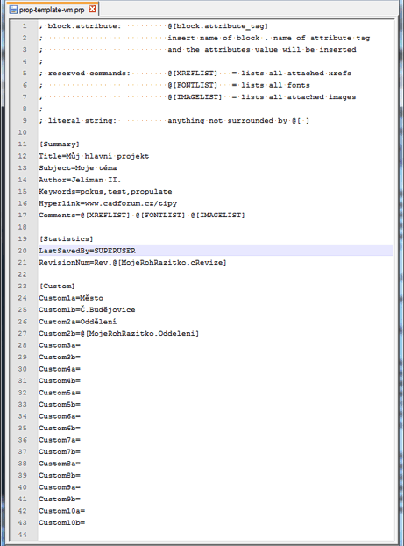Place cursor at end of Custom3a= line
Viewport: 404px width, 546px height.
(x=81, y=345)
